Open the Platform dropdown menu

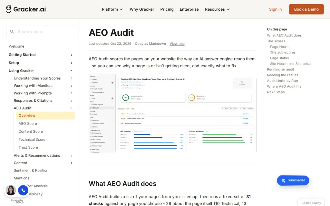(x=112, y=9)
